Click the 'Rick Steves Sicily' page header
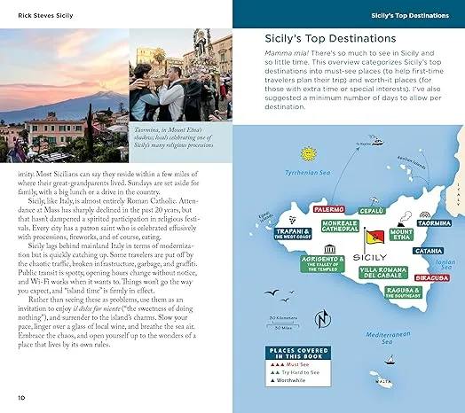Screen dimensions: 465x413 [x=45, y=15]
